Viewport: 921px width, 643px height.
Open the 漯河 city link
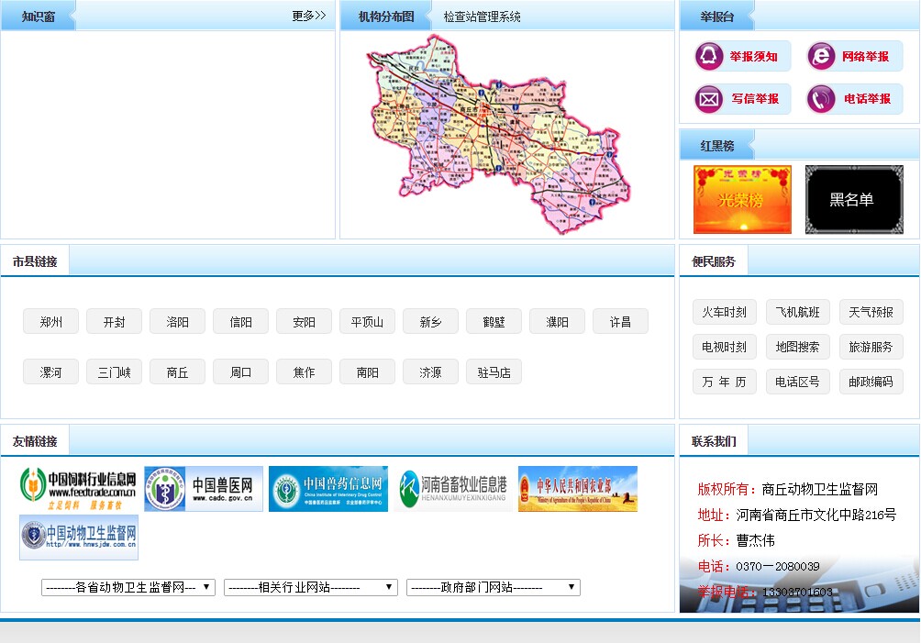(x=51, y=372)
